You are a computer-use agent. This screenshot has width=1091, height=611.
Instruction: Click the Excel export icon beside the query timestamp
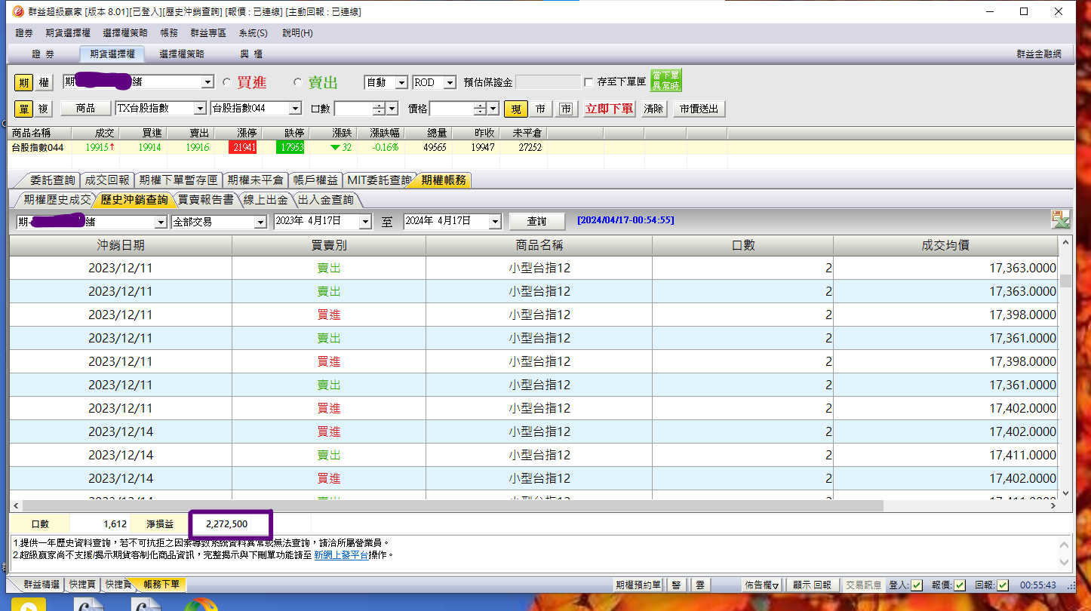click(1061, 220)
